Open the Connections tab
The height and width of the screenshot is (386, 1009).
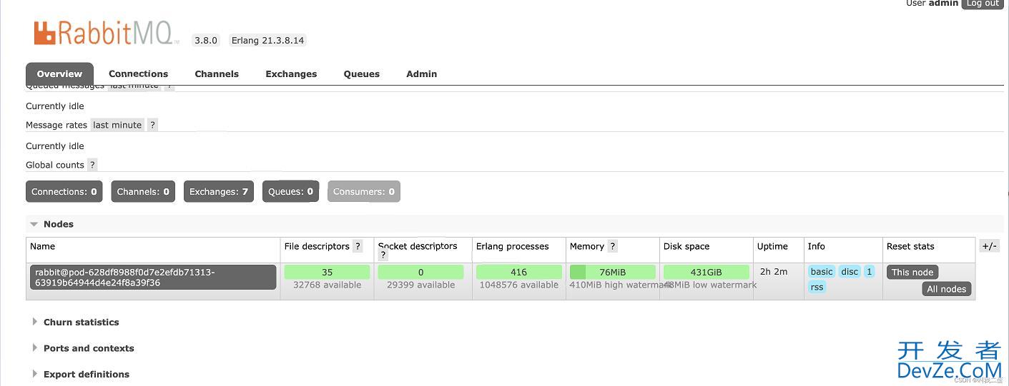(x=138, y=73)
